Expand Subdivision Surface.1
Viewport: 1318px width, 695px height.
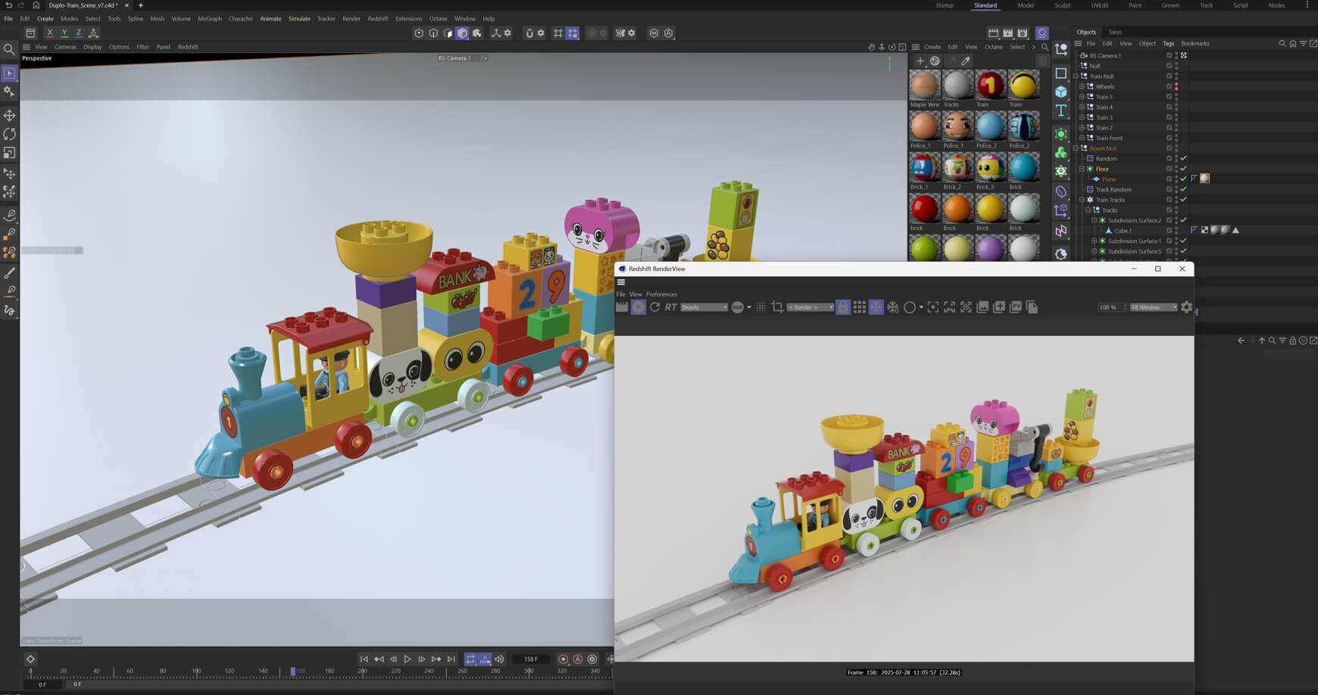[1094, 241]
